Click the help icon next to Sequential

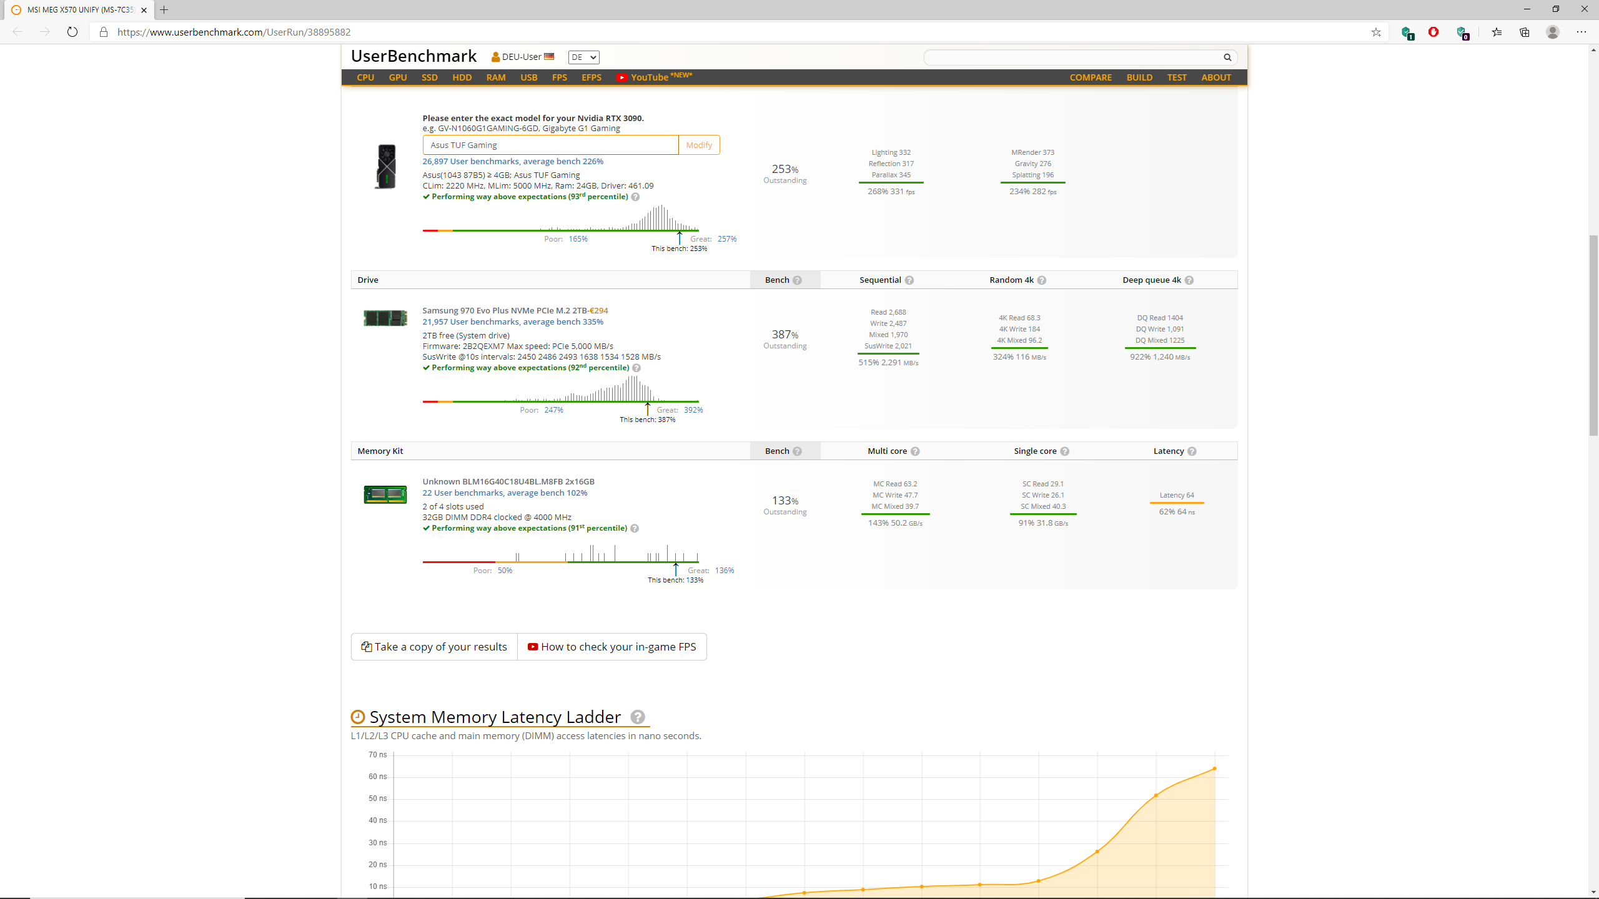[909, 280]
